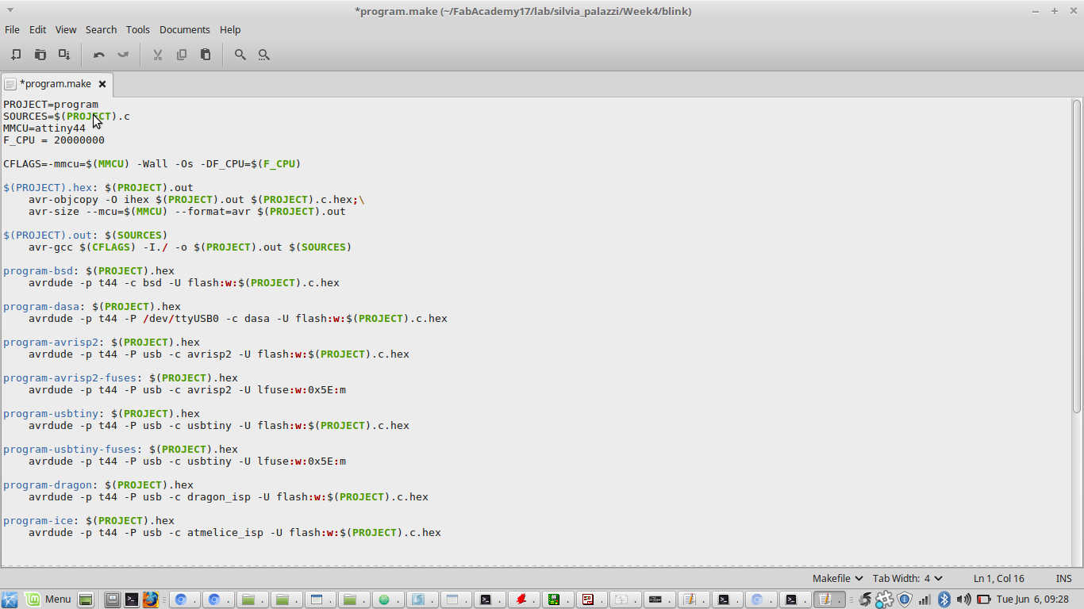Click the CFLAGS=-mmcu line

[x=152, y=163]
